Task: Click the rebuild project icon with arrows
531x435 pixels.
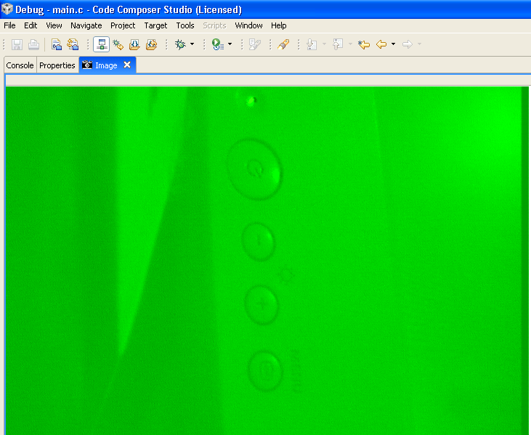Action: click(73, 44)
